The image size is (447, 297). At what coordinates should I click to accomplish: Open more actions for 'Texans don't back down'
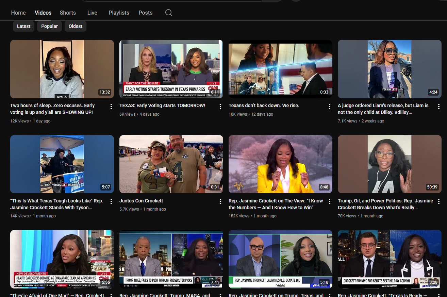point(330,106)
